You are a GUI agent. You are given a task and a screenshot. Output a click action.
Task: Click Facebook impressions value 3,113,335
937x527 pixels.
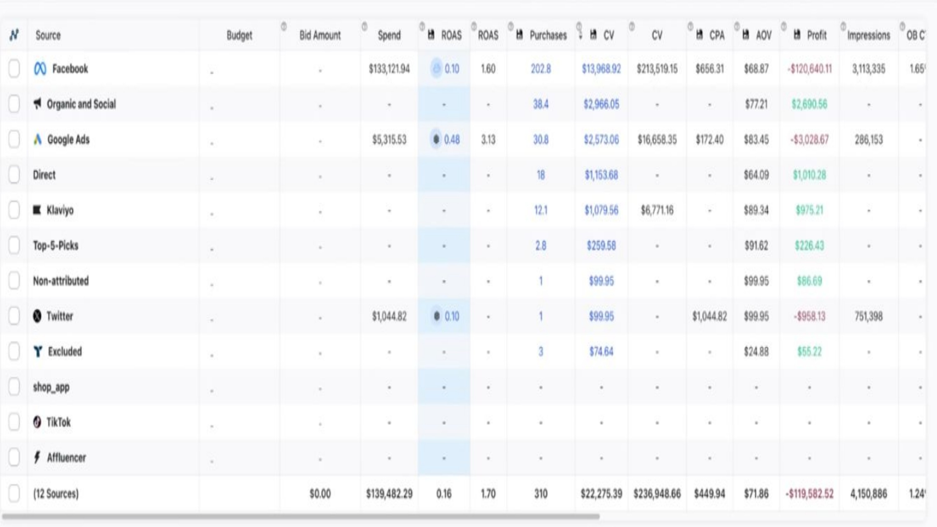click(869, 69)
